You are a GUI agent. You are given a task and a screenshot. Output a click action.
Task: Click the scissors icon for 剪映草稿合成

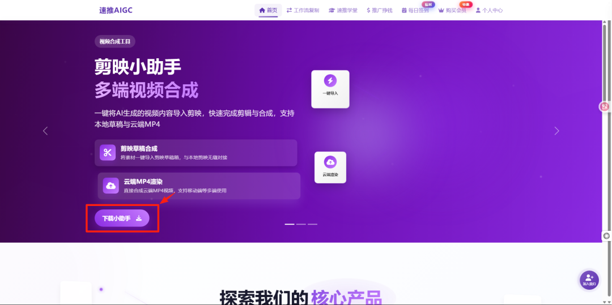point(108,153)
